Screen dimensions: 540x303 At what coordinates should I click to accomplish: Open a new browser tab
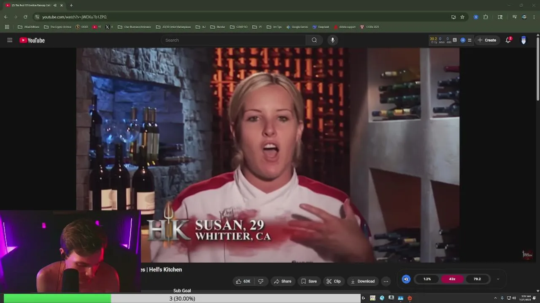71,5
